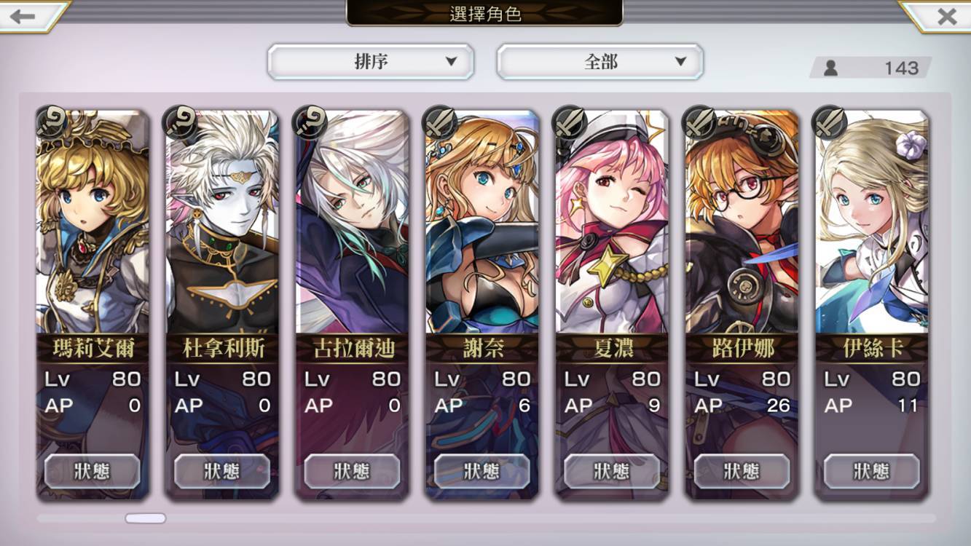The image size is (971, 546).
Task: Click the staff class icon on 瑪莉艾爾 card
Action: point(50,122)
